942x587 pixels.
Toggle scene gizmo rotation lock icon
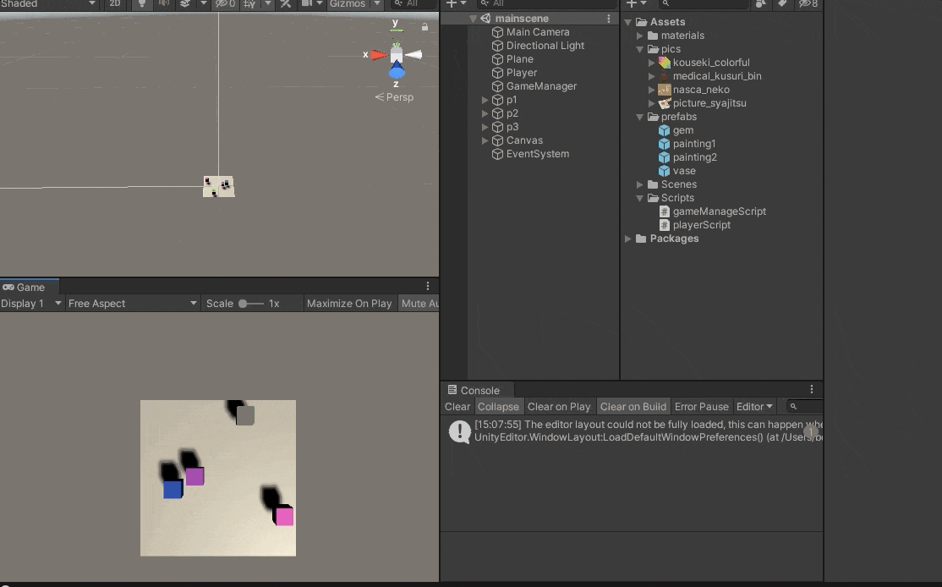point(424,27)
